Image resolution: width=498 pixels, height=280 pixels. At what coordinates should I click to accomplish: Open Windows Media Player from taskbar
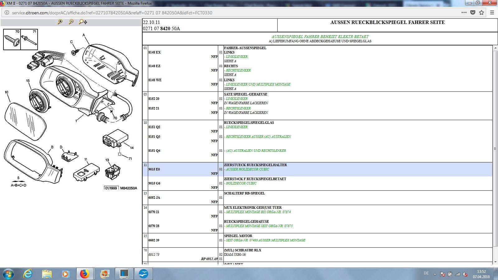[x=66, y=274]
